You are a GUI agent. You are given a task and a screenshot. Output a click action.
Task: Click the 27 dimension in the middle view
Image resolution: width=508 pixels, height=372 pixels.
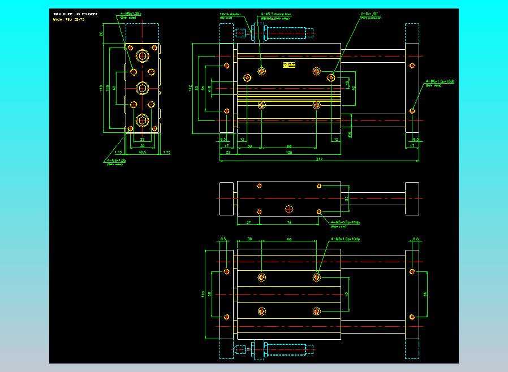pyautogui.click(x=248, y=223)
